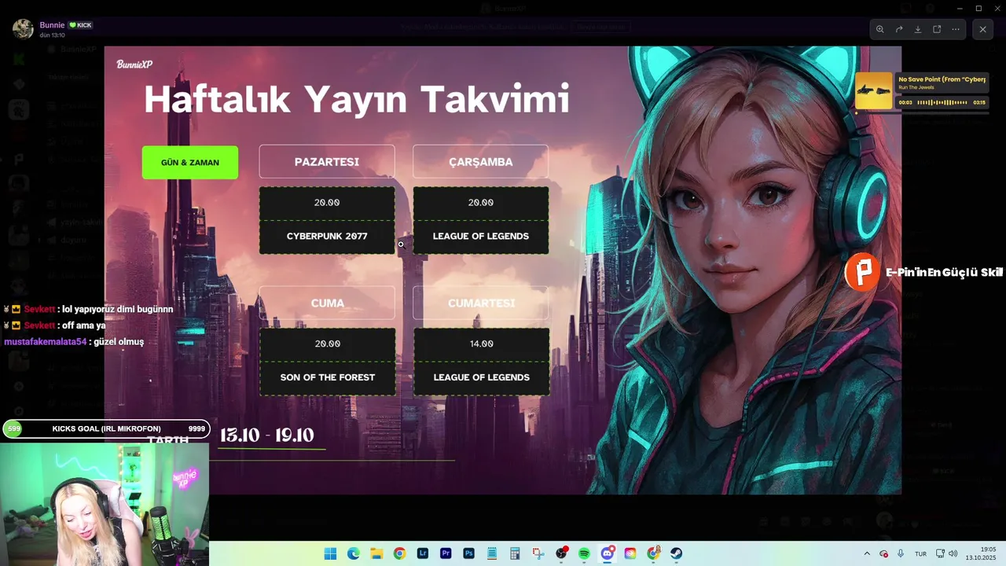Zoom in with the magnifier icon

(880, 29)
